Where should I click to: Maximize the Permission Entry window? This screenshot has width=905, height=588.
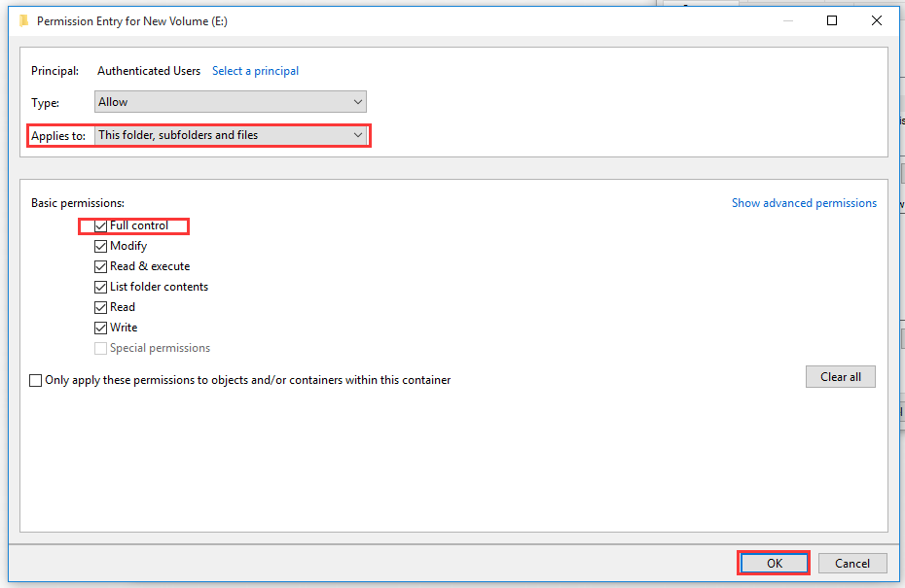(x=832, y=20)
